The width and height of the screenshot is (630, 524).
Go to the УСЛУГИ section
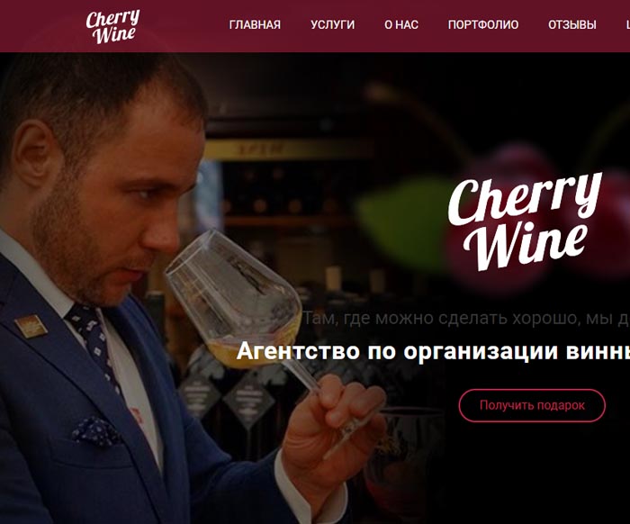pos(333,25)
